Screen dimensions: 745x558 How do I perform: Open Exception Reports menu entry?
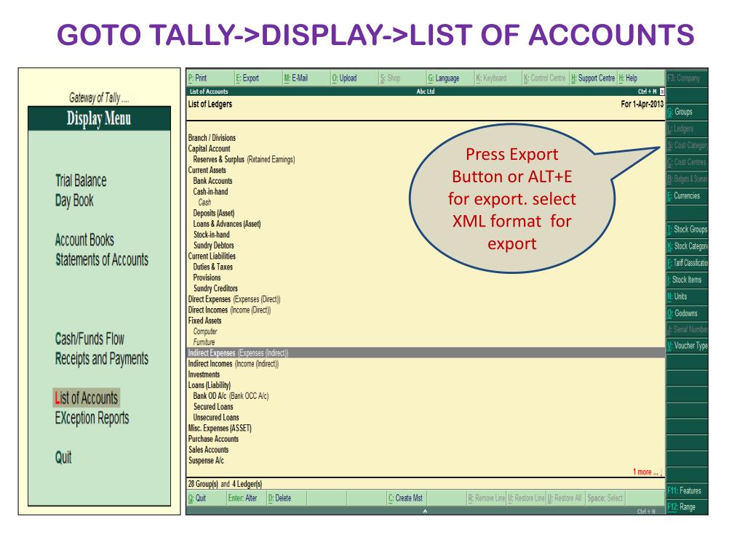click(92, 418)
